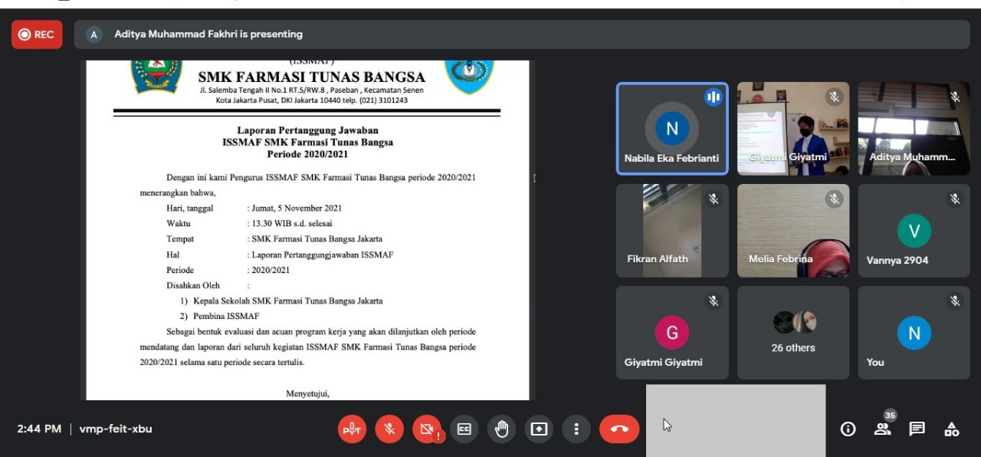Click 'Menyetujui,' text in document

coord(307,393)
